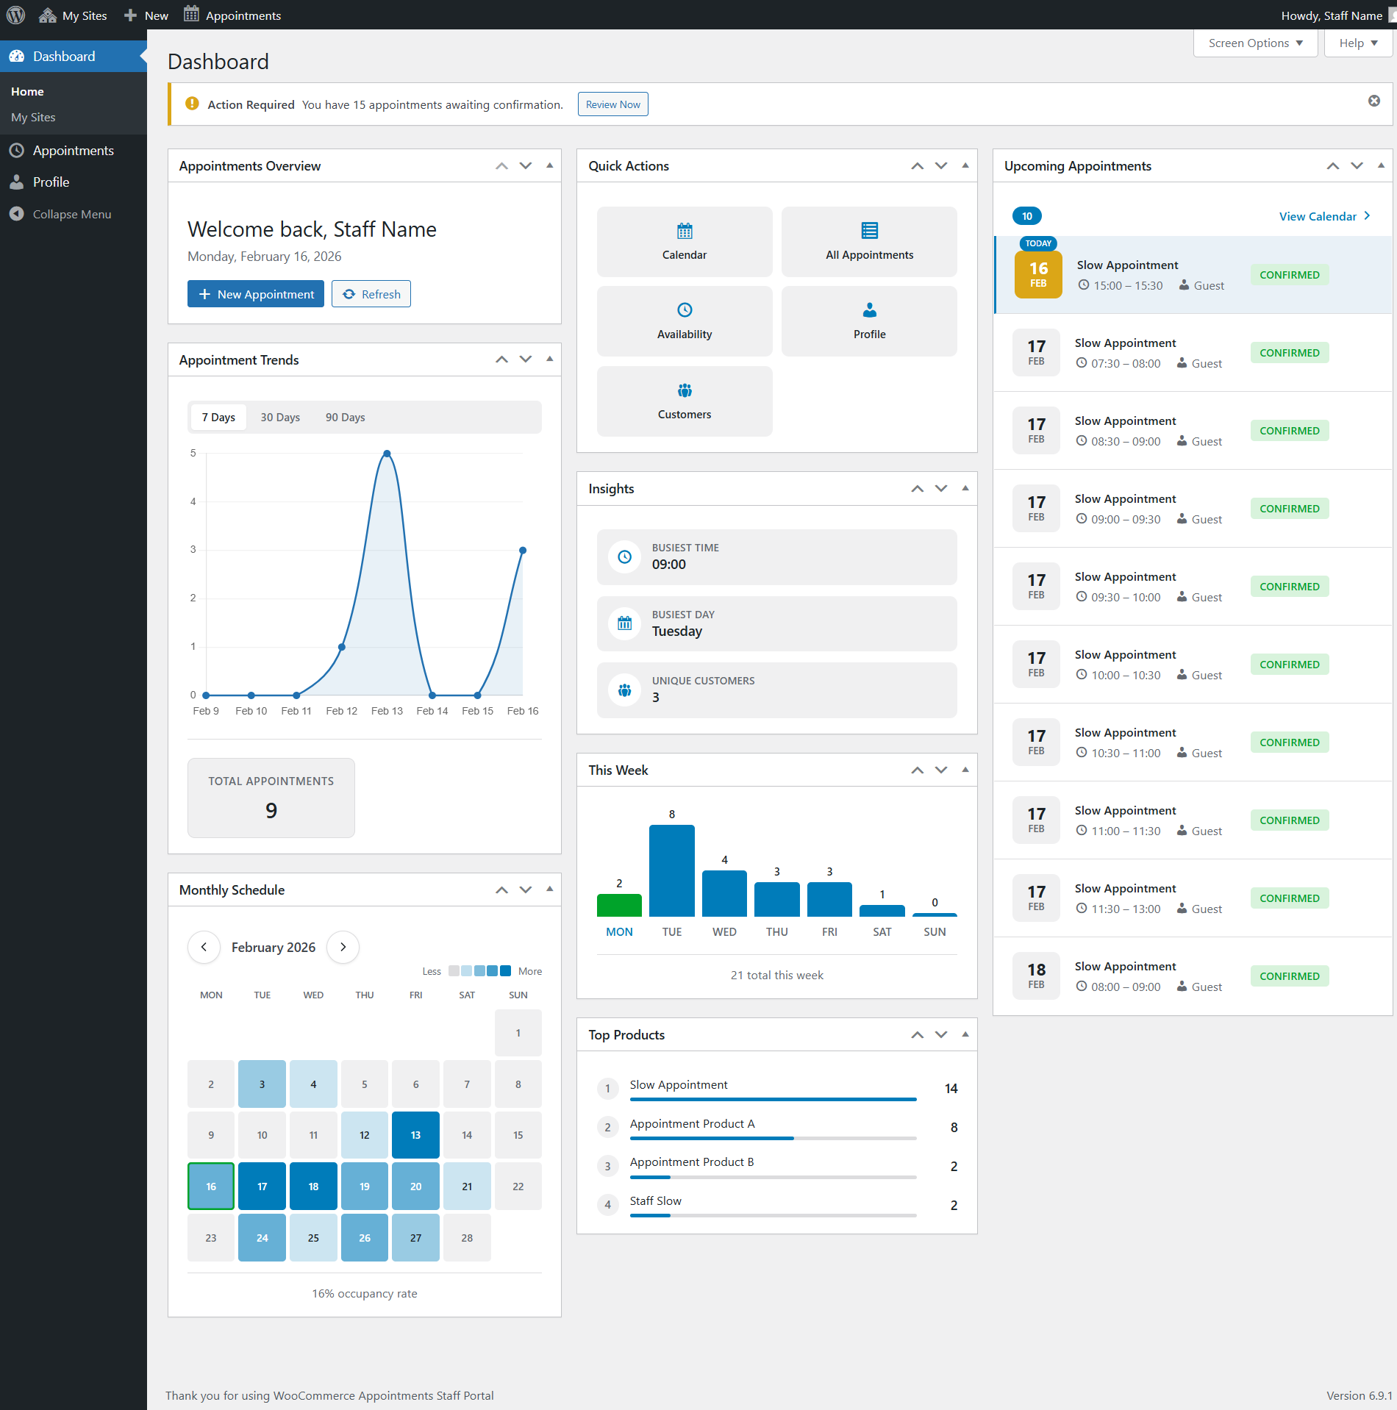Collapse the Insights panel
This screenshot has width=1397, height=1410.
965,488
